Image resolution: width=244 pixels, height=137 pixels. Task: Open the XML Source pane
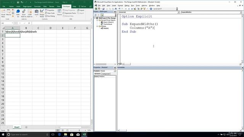click(x=59, y=13)
